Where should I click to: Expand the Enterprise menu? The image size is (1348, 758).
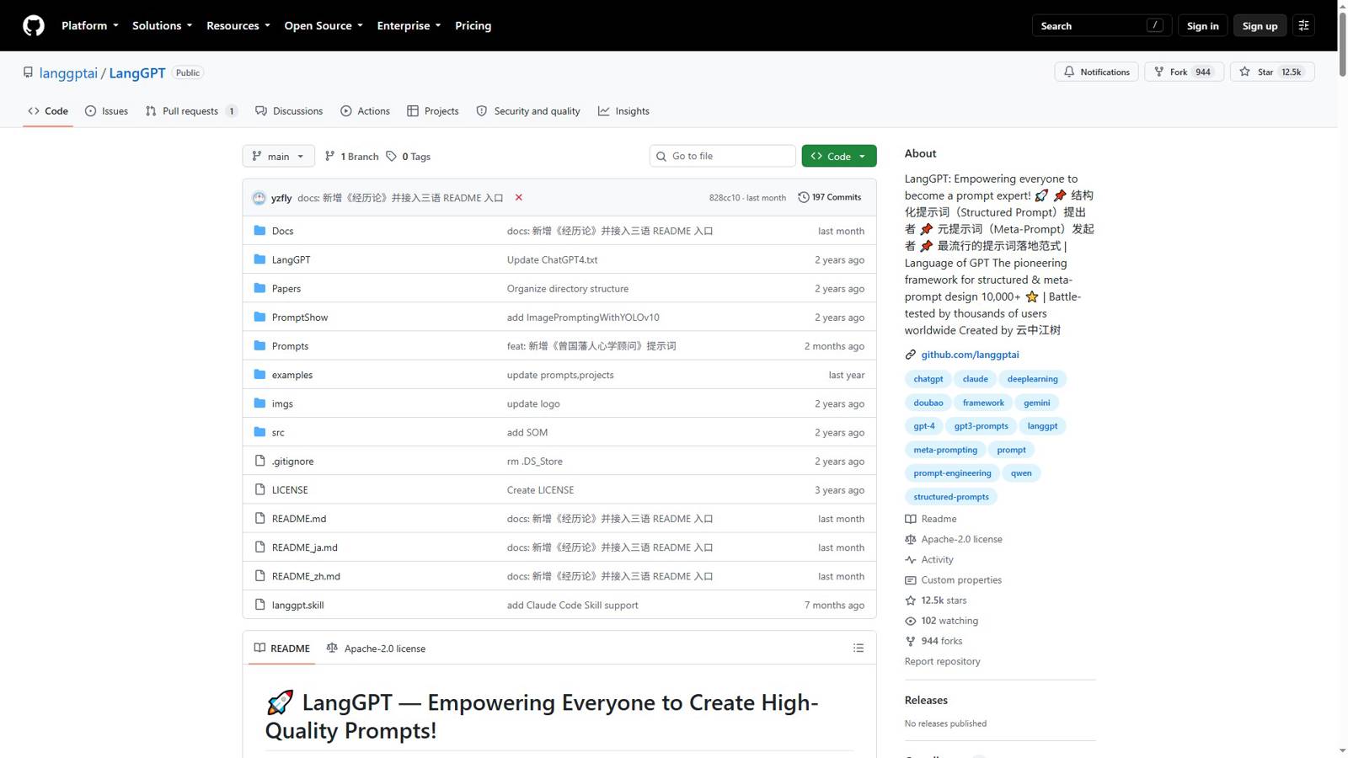(409, 25)
